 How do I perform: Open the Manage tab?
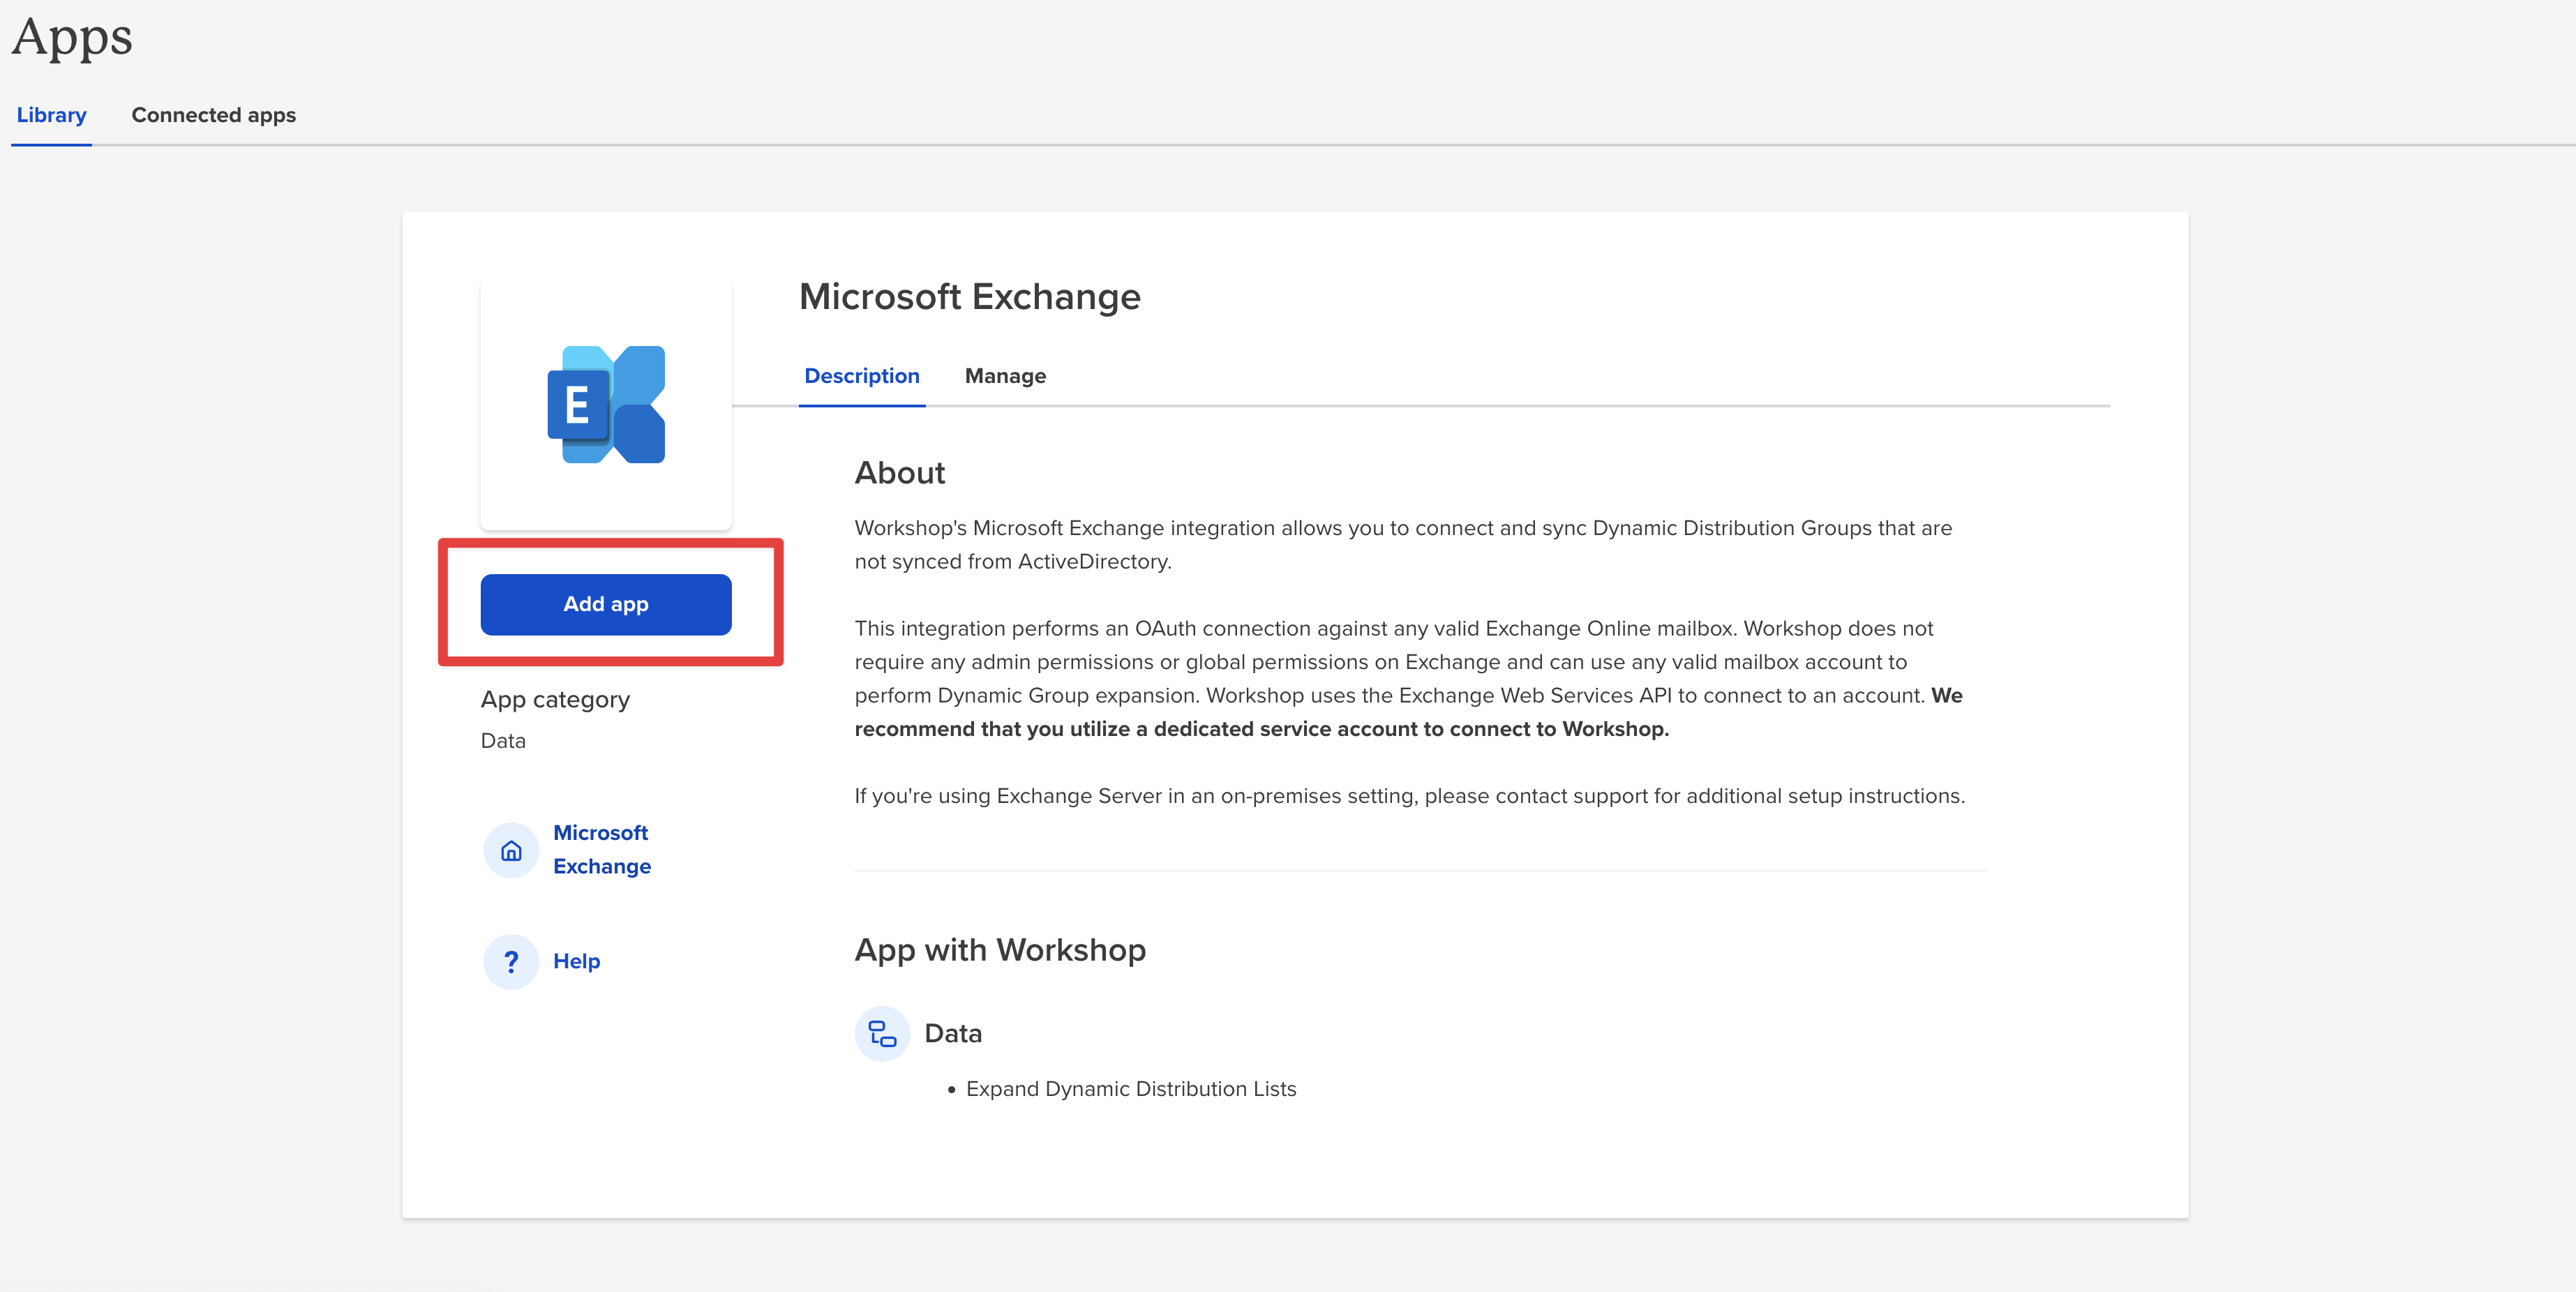click(x=1004, y=376)
